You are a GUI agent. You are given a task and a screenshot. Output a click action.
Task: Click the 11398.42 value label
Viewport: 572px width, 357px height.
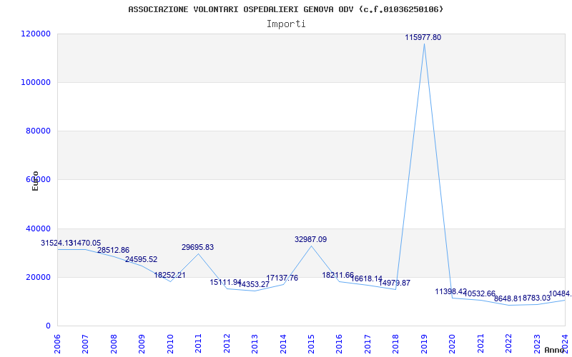(x=451, y=292)
